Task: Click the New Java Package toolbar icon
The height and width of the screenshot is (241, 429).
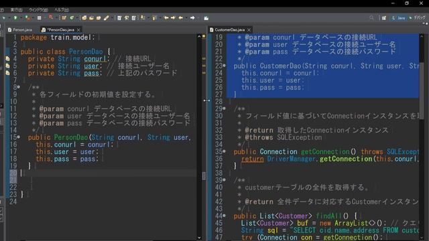Action: point(64,18)
